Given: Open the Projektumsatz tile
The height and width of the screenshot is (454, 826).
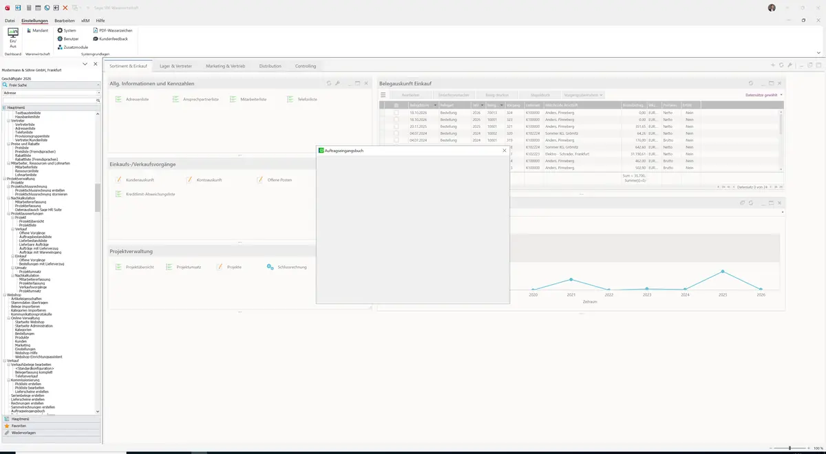Looking at the screenshot, I should [x=182, y=267].
